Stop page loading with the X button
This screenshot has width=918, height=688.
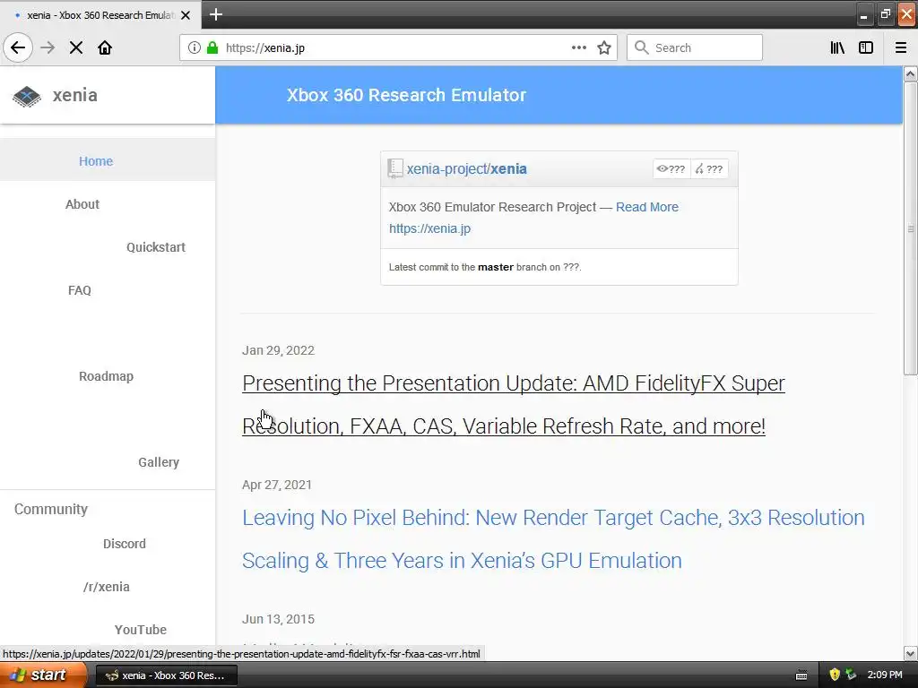(76, 47)
